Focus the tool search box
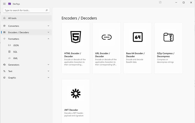This screenshot has height=123, width=195. click(26, 10)
